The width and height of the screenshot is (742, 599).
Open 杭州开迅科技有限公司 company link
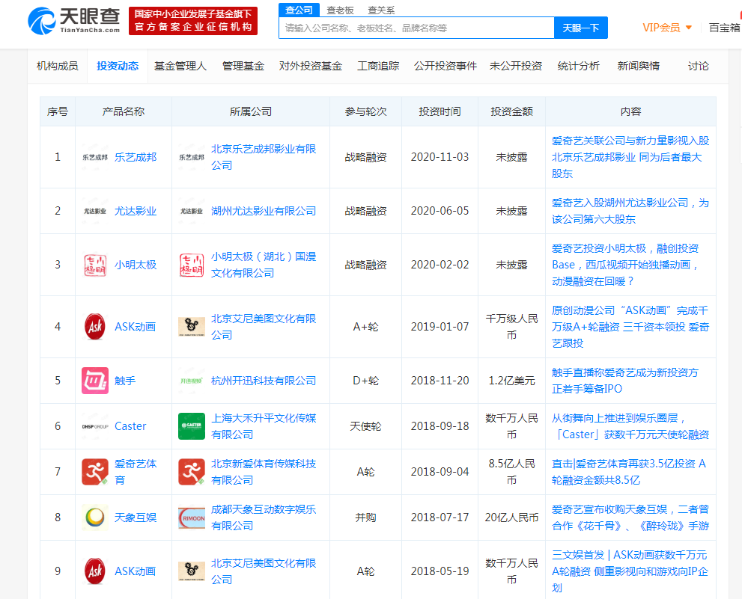(x=264, y=381)
